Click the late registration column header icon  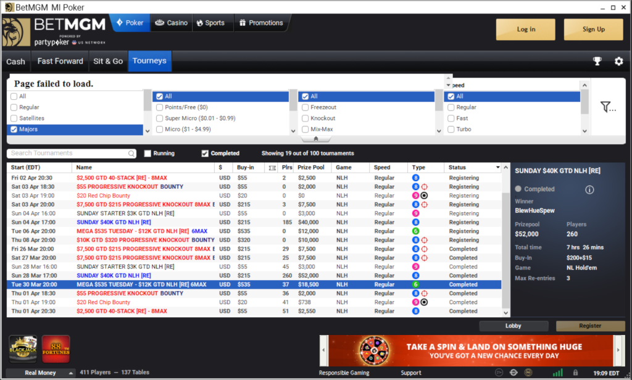point(272,168)
